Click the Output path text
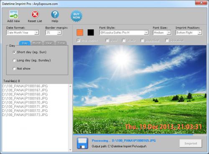The height and width of the screenshot is (154, 209). tap(119, 146)
